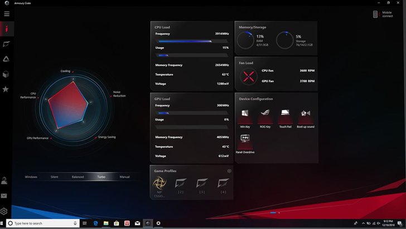Click the GPU Load panel title

162,99
